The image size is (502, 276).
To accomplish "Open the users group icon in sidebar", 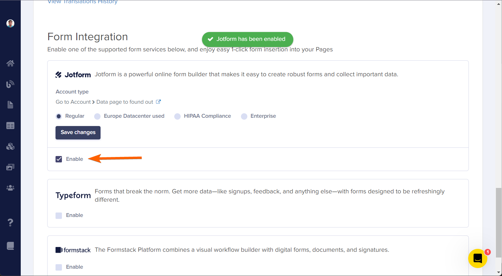I will pyautogui.click(x=10, y=188).
